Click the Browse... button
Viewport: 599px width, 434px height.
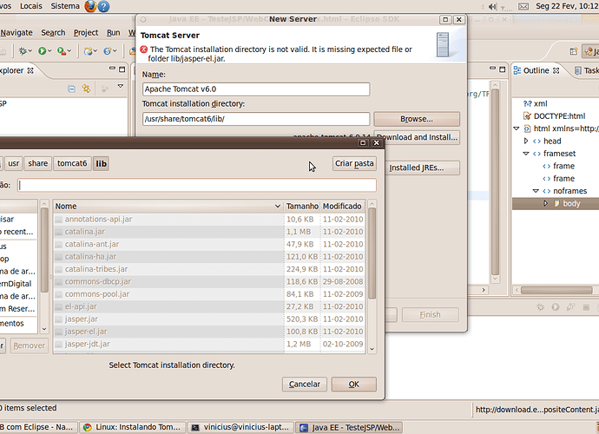[417, 119]
